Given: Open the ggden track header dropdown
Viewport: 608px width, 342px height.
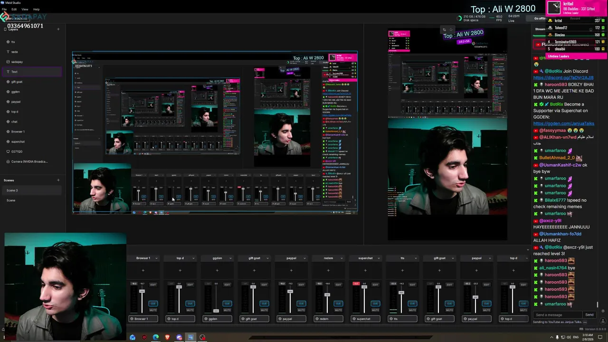Looking at the screenshot, I should click(x=230, y=258).
